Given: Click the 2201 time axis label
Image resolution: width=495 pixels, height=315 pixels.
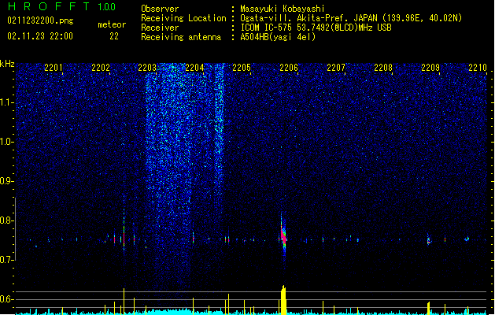Looking at the screenshot, I should tap(53, 68).
